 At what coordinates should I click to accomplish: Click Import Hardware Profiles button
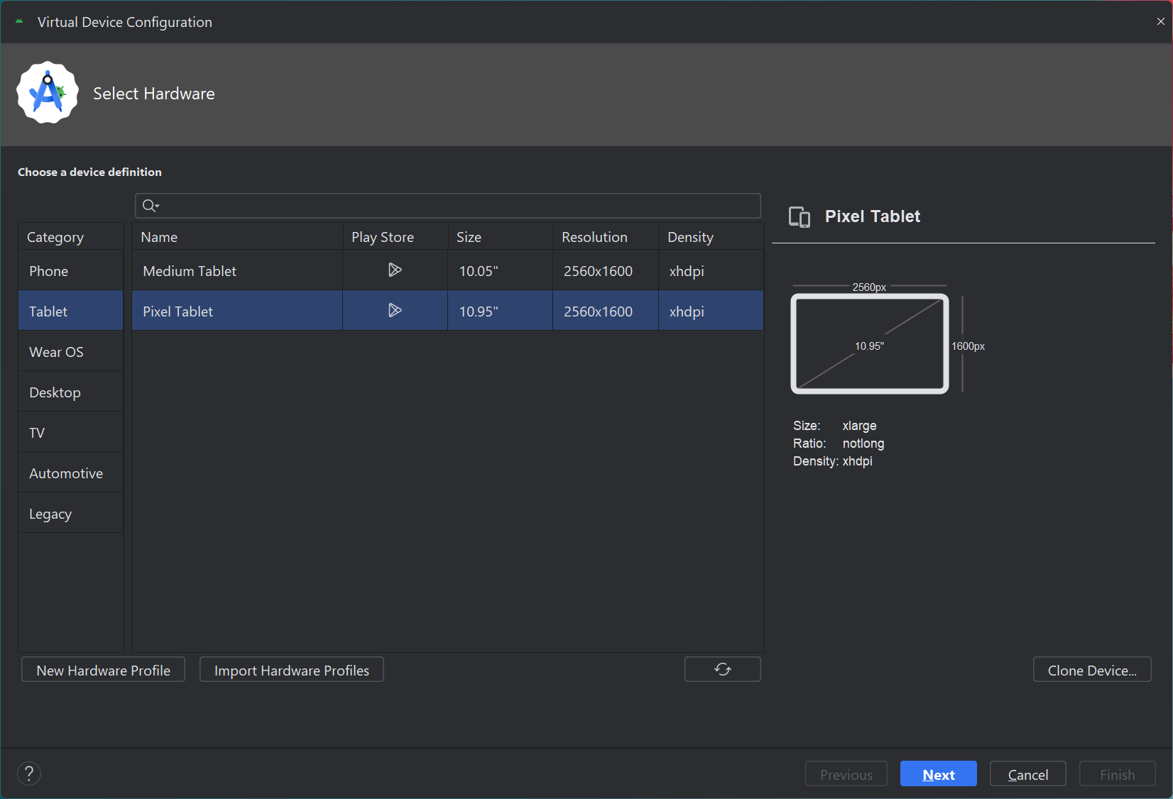292,670
